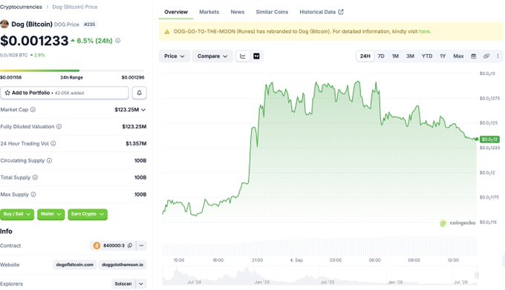The width and height of the screenshot is (505, 290).
Task: Switch to the Similar Coins tab
Action: pyautogui.click(x=272, y=12)
